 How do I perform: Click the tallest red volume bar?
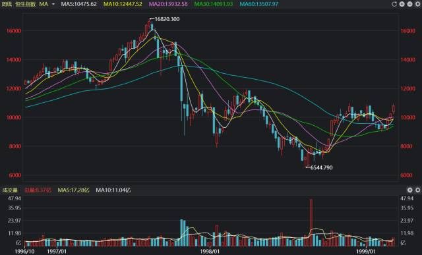(x=311, y=223)
